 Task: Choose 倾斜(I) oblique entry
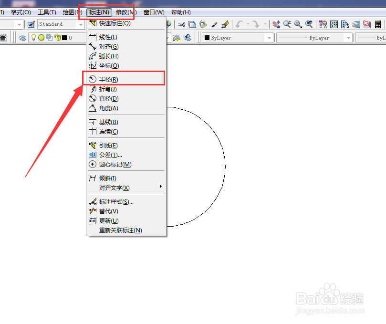click(x=126, y=178)
